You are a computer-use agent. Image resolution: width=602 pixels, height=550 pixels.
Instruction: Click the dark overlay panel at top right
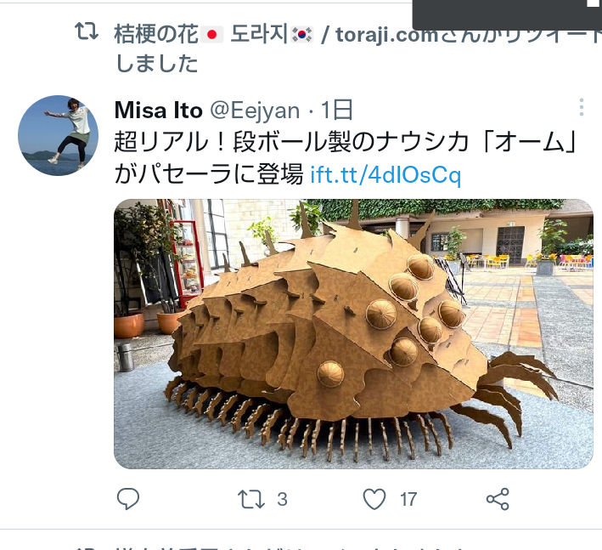pyautogui.click(x=507, y=15)
